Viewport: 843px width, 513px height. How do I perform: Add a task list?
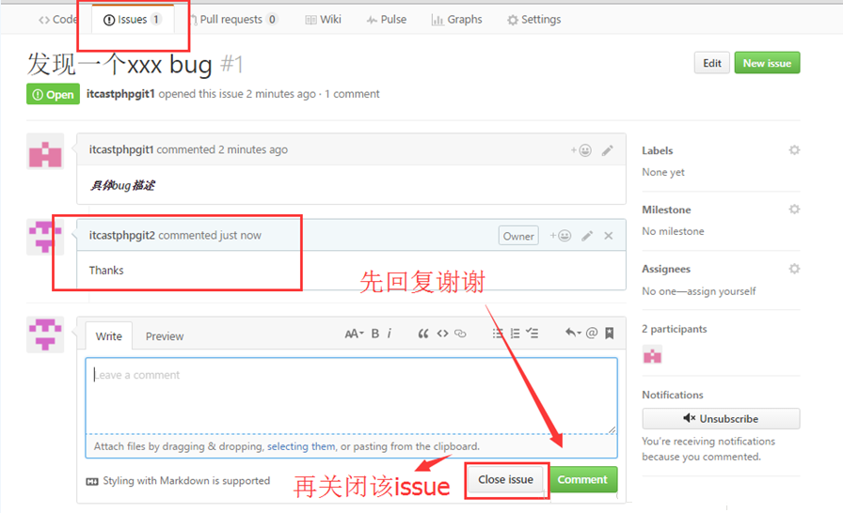532,334
